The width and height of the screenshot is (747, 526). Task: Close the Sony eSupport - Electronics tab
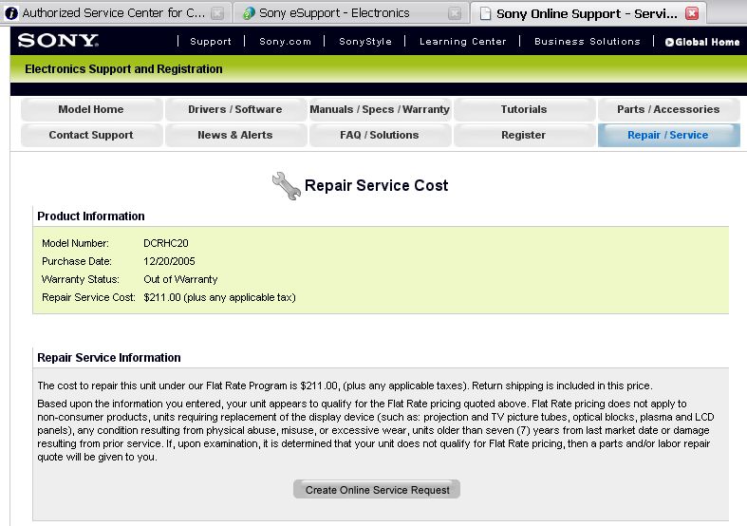(x=455, y=13)
